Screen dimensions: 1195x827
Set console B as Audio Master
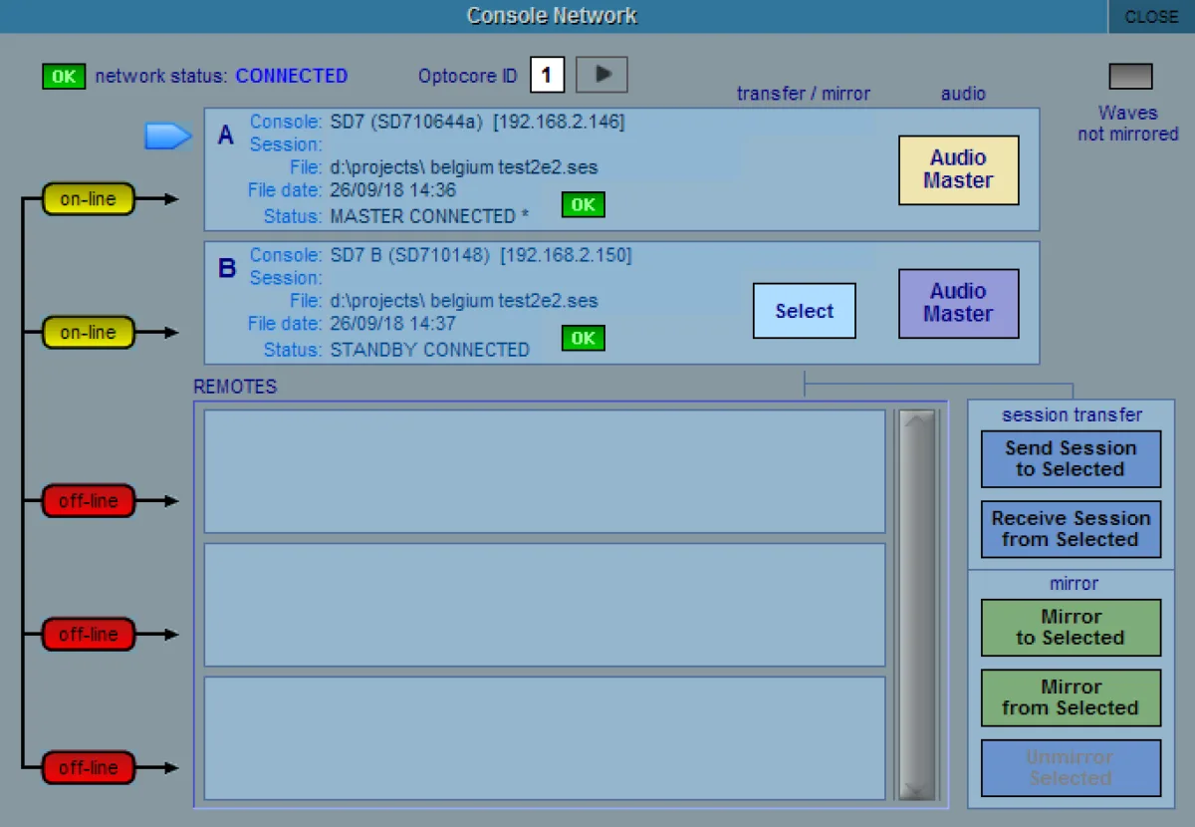tap(959, 303)
